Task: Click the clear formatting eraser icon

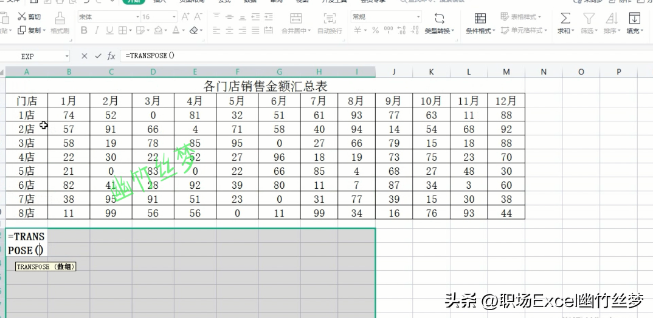Action: coord(194,30)
